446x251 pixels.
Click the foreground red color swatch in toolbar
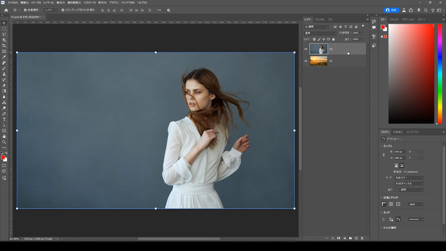[3, 158]
